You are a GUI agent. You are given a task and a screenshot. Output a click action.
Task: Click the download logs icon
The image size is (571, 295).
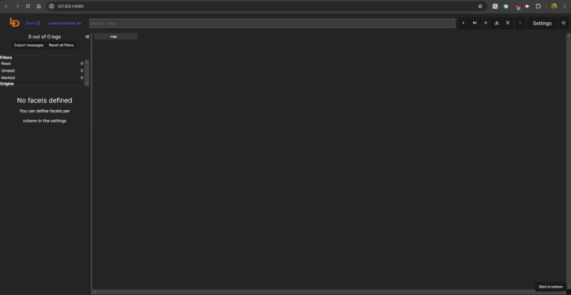pos(496,23)
